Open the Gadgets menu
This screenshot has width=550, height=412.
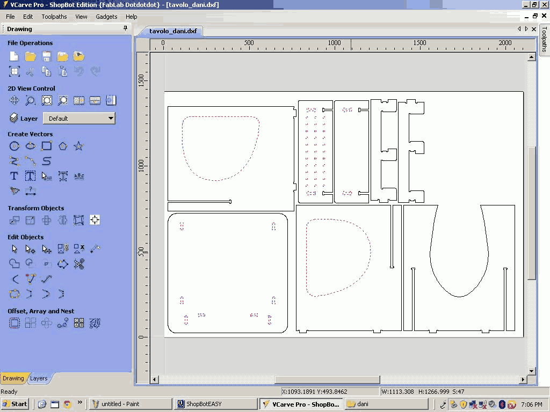click(x=106, y=17)
